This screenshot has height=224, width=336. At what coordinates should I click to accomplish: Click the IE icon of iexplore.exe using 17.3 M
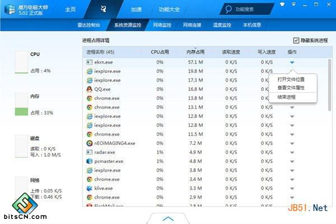pyautogui.click(x=90, y=80)
